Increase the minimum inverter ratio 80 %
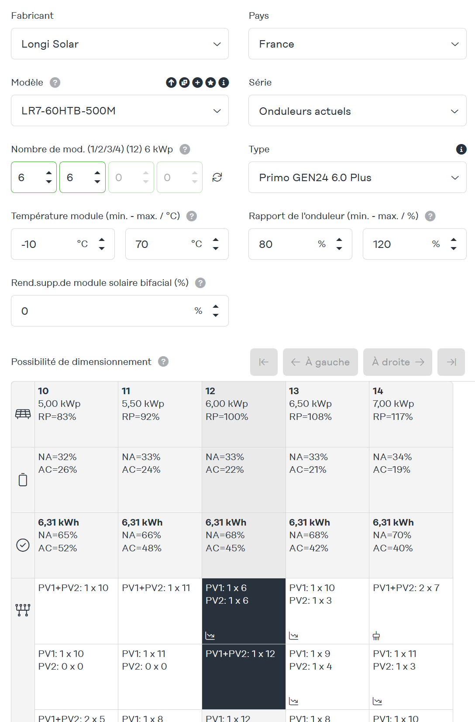This screenshot has width=475, height=722. click(x=339, y=240)
